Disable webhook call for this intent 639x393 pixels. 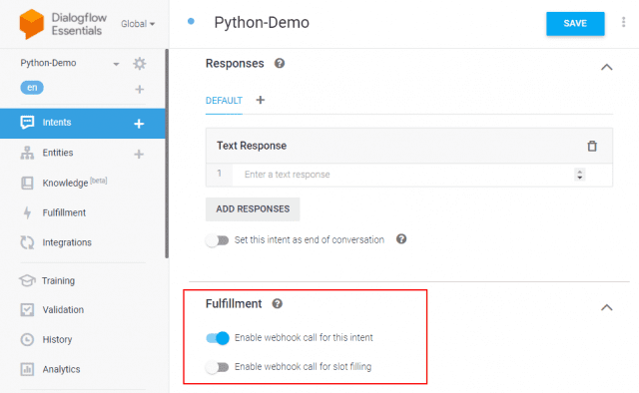[218, 338]
